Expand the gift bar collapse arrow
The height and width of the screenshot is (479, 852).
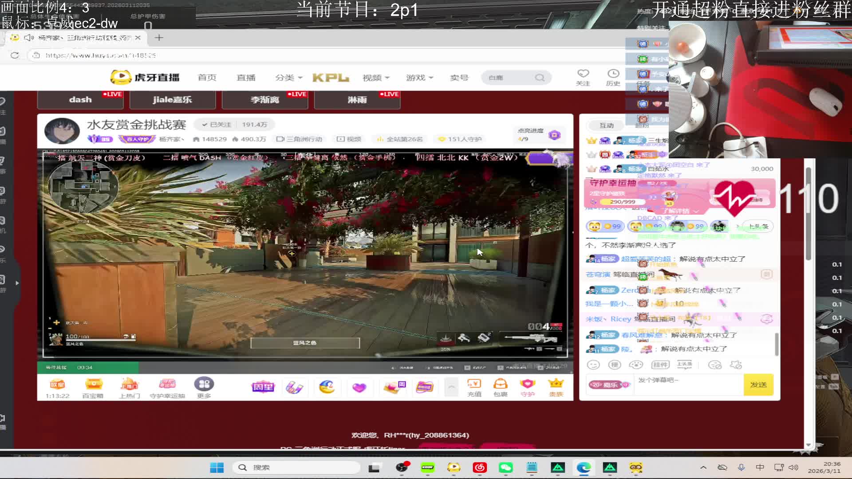coord(451,387)
